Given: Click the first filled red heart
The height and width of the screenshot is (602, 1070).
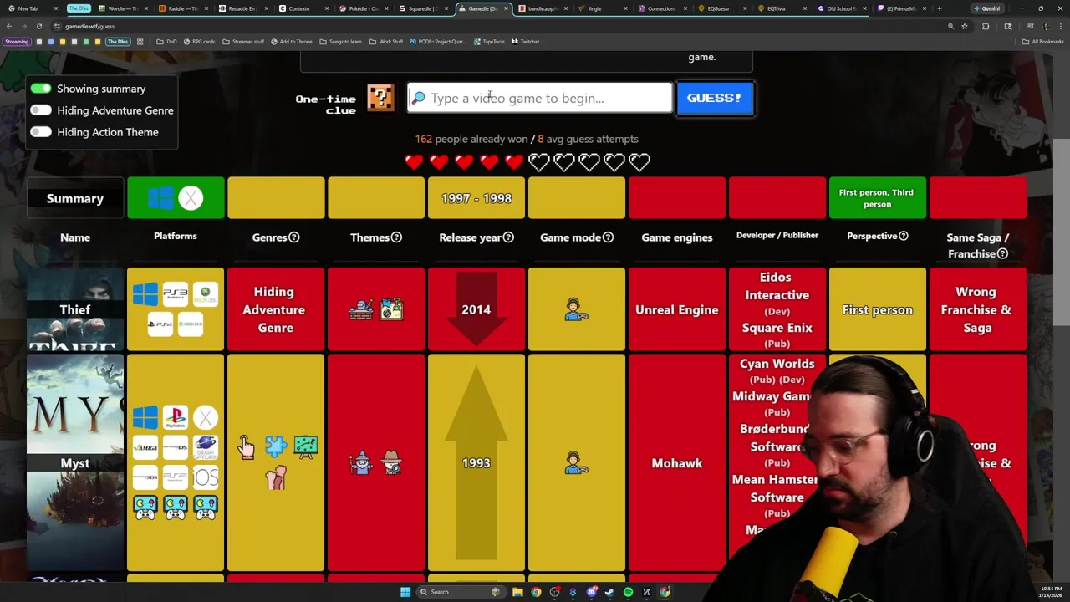Looking at the screenshot, I should pos(414,161).
